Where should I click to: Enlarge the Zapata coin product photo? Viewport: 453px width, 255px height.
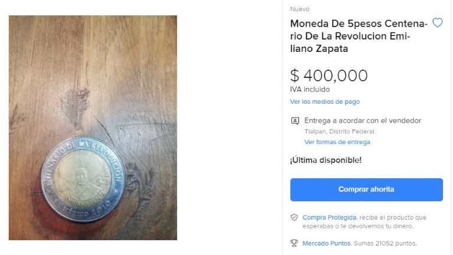click(x=93, y=127)
